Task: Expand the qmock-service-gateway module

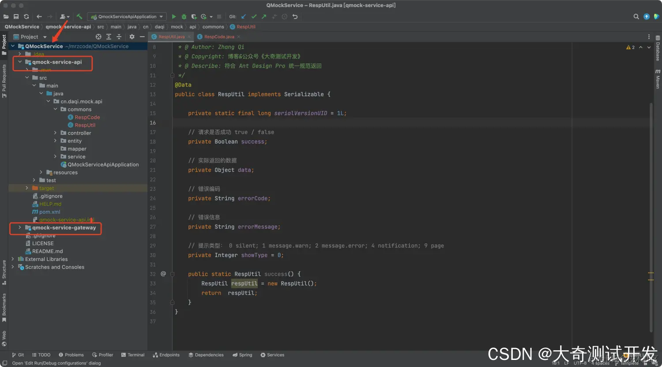Action: [20, 227]
